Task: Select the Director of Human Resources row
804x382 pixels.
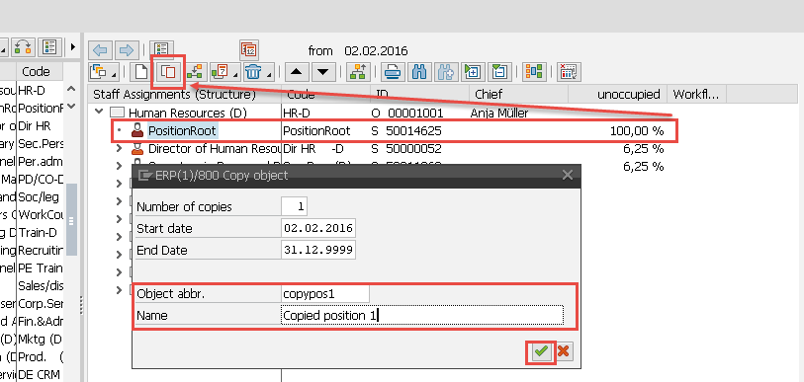Action: (215, 149)
